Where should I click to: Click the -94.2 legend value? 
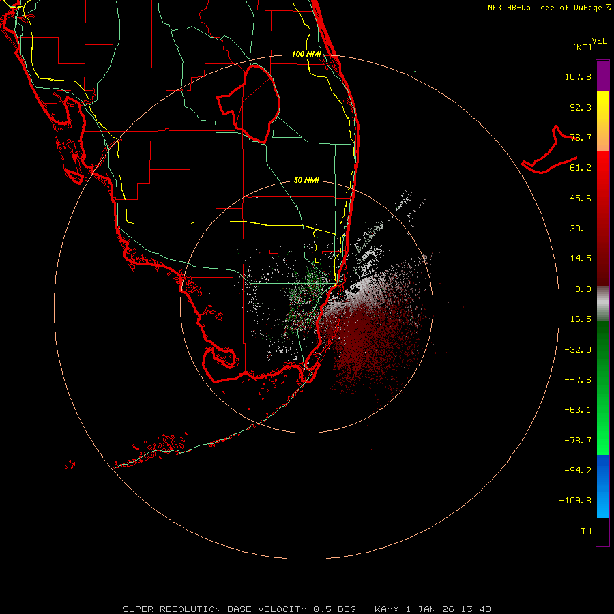pos(578,470)
